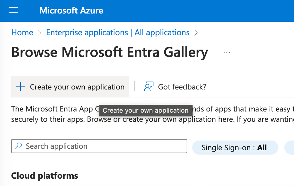Click the Browse Microsoft Entra Gallery title
The image size is (294, 186).
click(x=109, y=52)
